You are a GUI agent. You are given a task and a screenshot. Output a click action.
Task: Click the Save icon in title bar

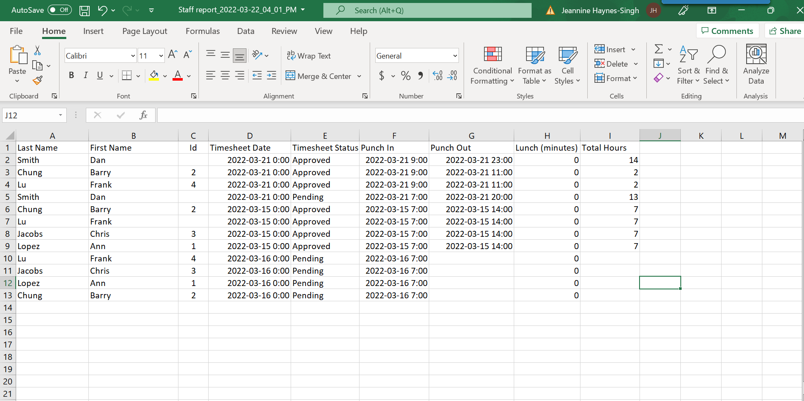coord(85,11)
